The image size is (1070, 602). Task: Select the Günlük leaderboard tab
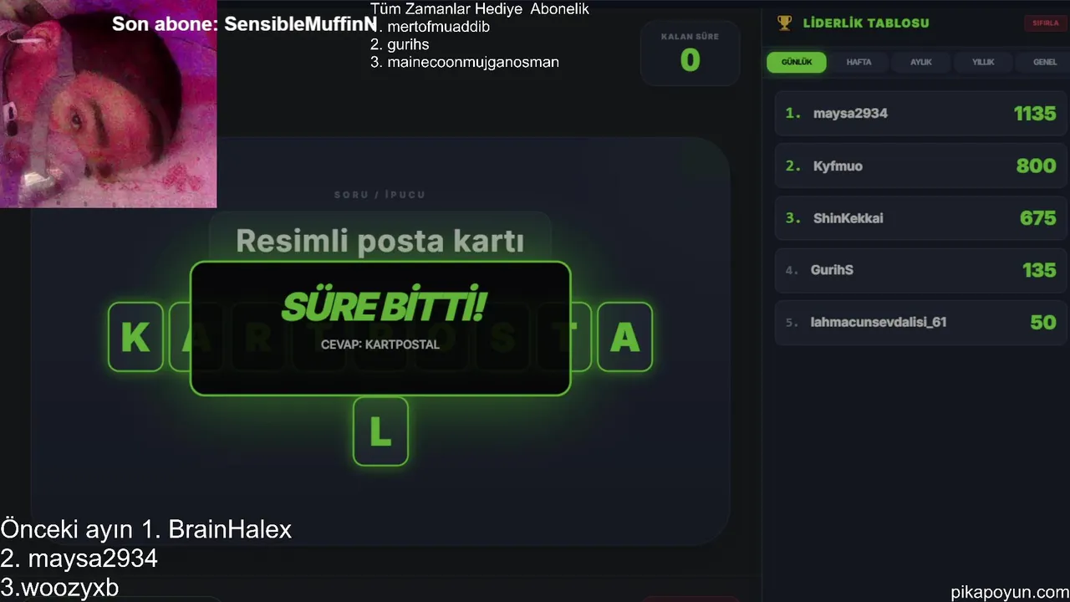tap(797, 62)
